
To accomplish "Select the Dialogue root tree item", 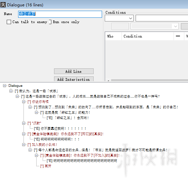I will pyautogui.click(x=15, y=85).
